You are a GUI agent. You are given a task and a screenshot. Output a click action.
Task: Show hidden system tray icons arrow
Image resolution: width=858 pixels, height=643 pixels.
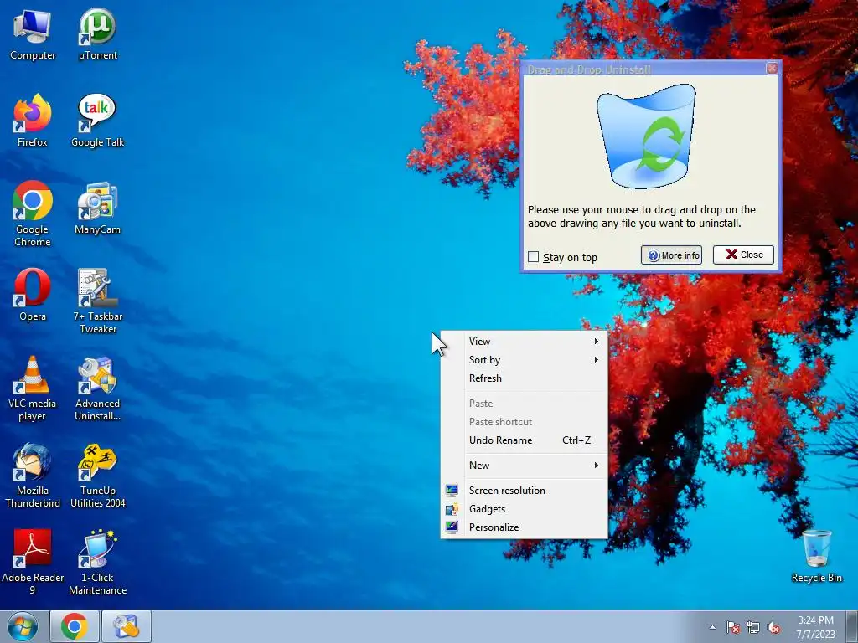click(x=712, y=627)
